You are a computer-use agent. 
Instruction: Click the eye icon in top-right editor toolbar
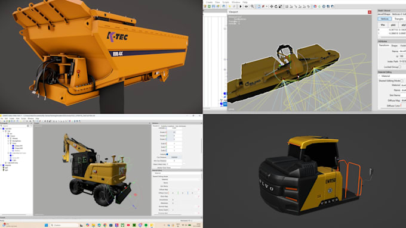(x=246, y=6)
